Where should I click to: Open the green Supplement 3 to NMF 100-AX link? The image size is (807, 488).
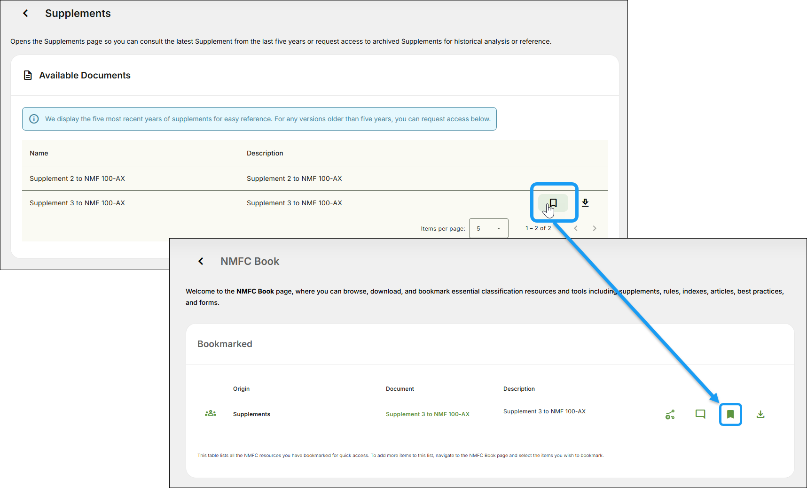pos(428,414)
